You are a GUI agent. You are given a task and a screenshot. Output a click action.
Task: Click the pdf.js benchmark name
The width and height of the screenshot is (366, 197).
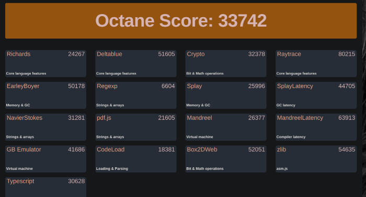pyautogui.click(x=104, y=118)
